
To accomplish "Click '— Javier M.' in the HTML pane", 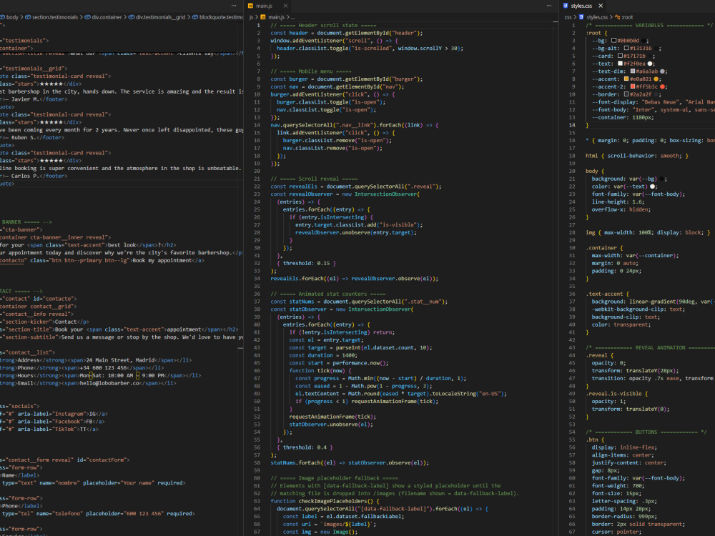I will click(23, 99).
